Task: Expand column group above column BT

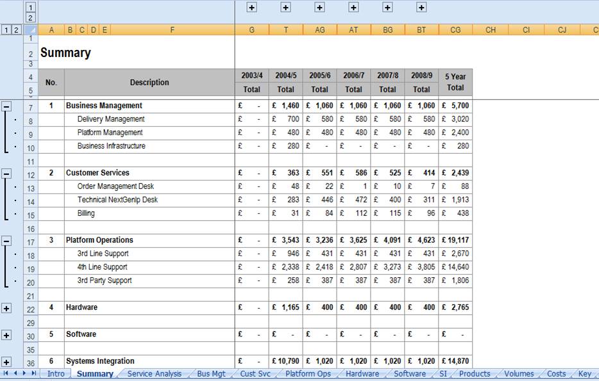Action: 421,7
